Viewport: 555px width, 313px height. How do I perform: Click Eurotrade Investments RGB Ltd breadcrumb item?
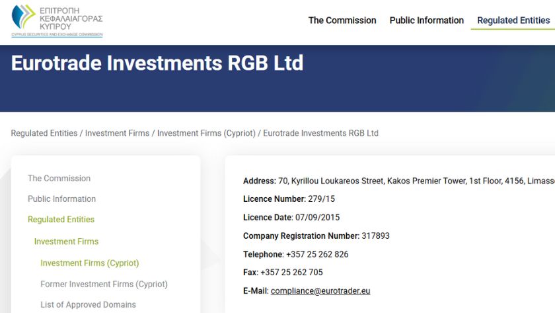pos(320,133)
